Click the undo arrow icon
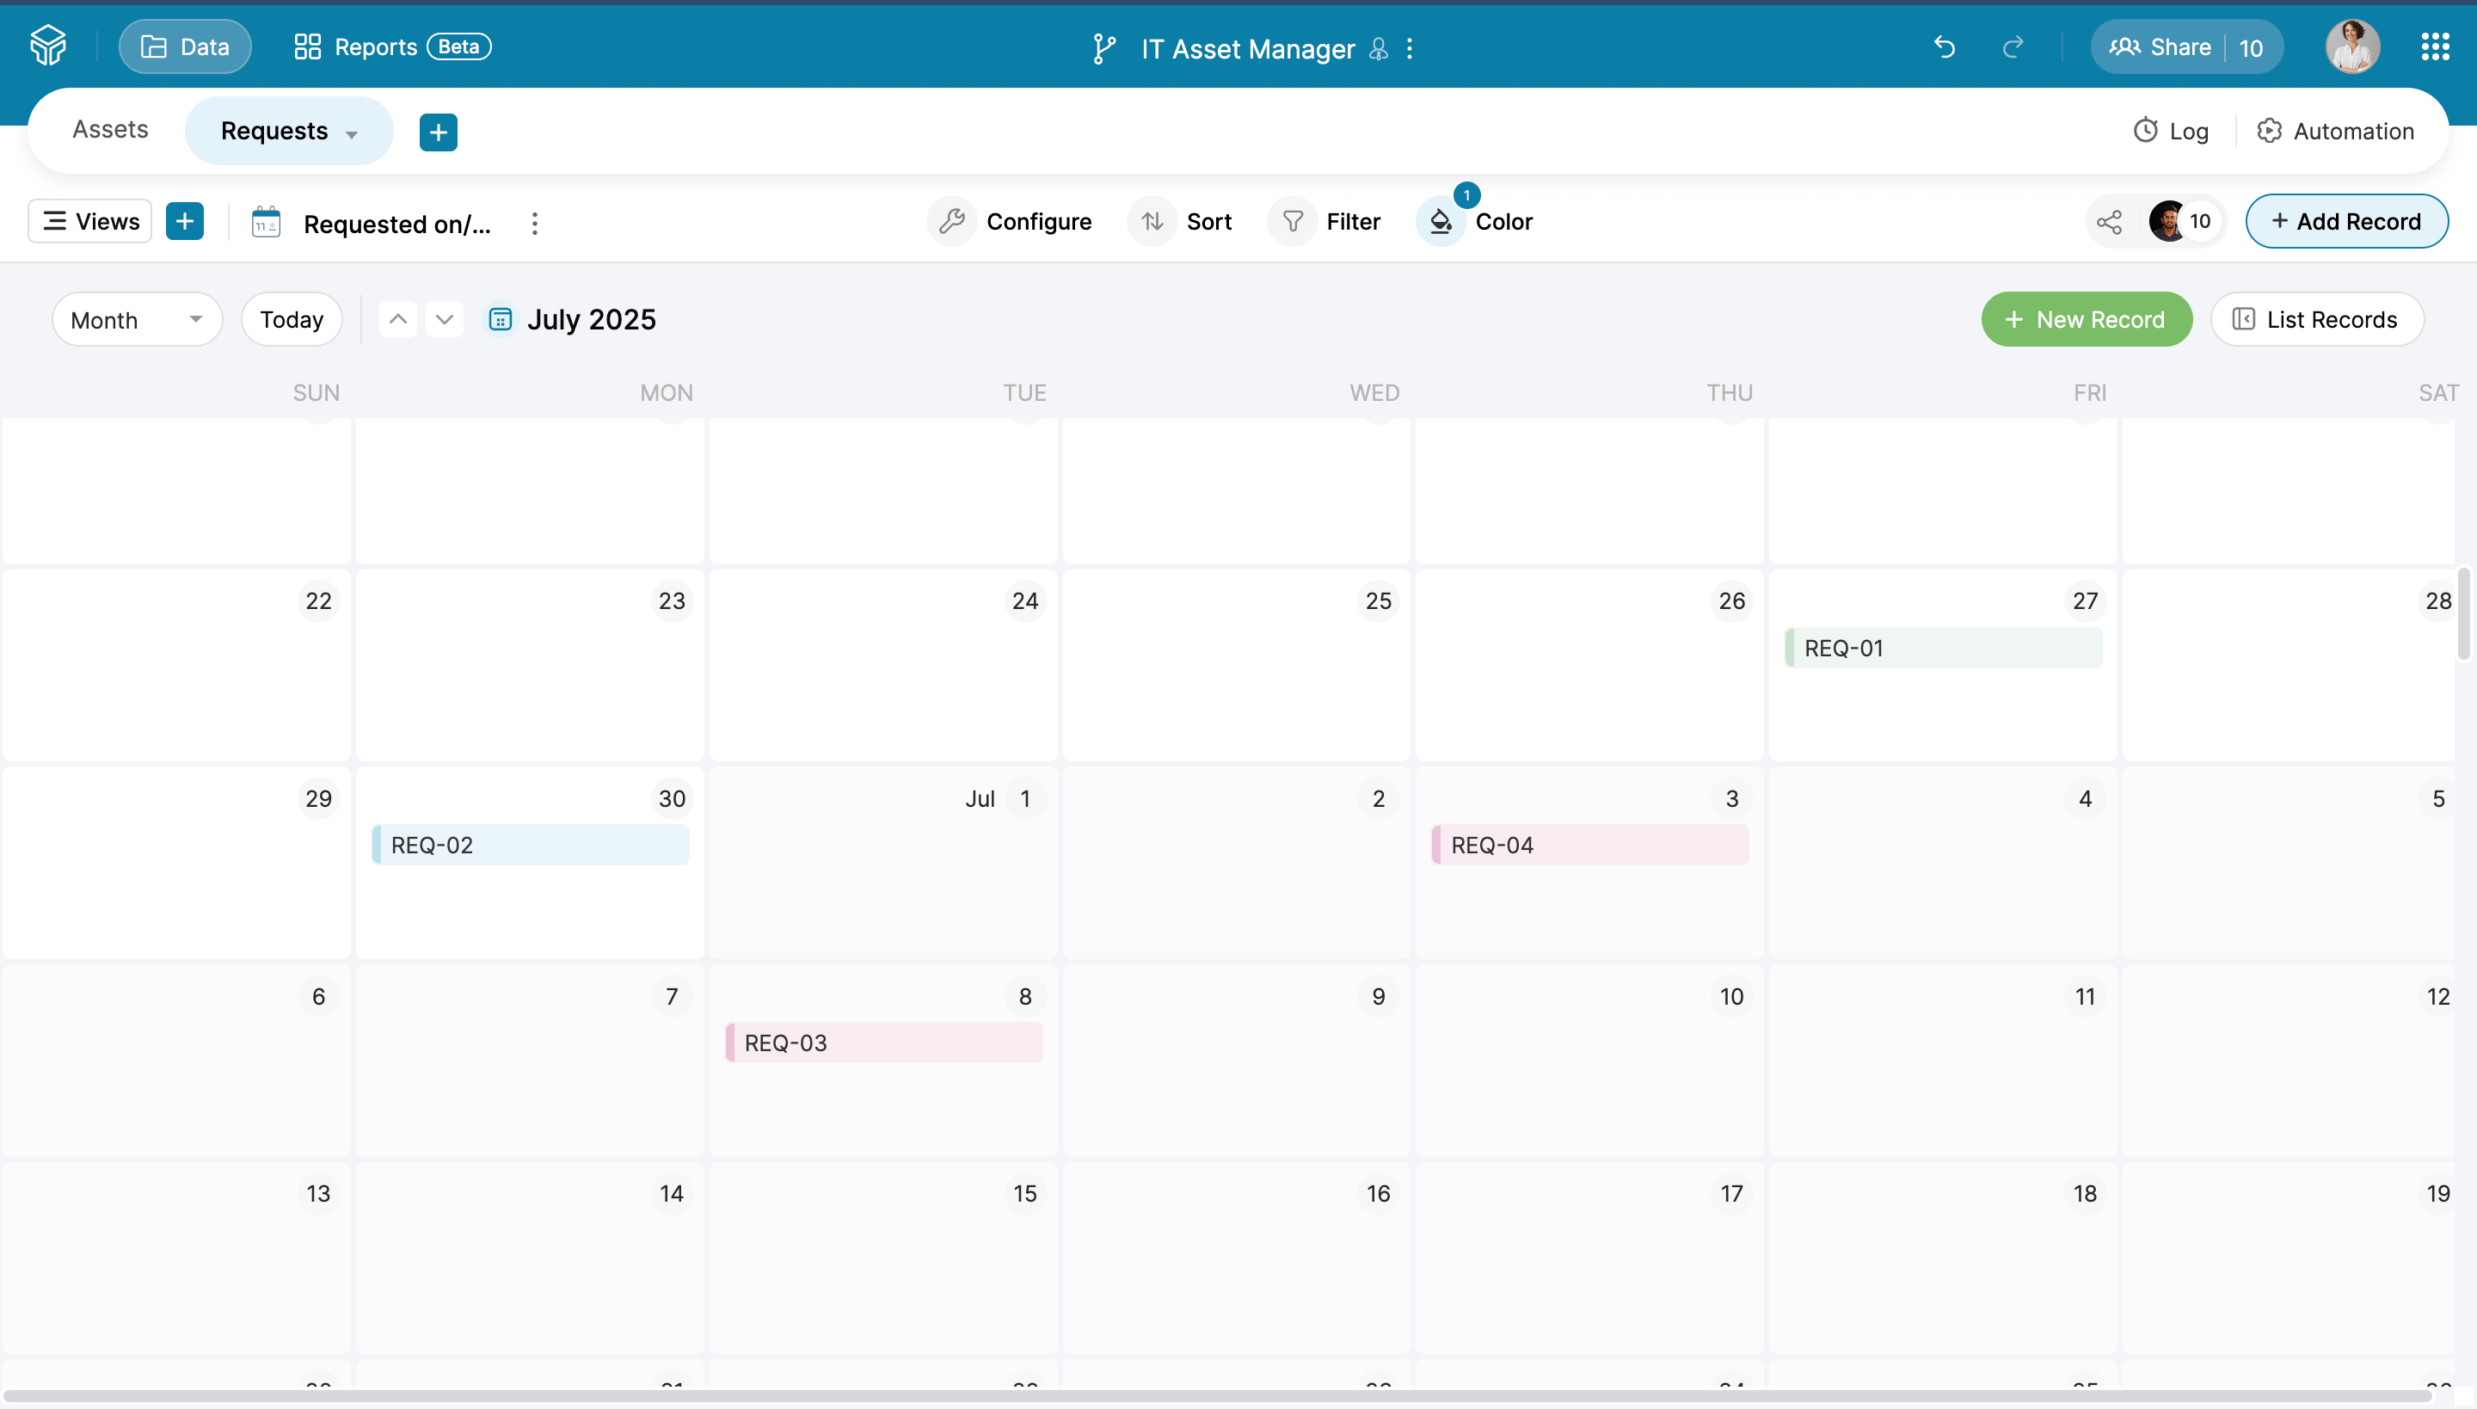Image resolution: width=2477 pixels, height=1409 pixels. point(1944,47)
